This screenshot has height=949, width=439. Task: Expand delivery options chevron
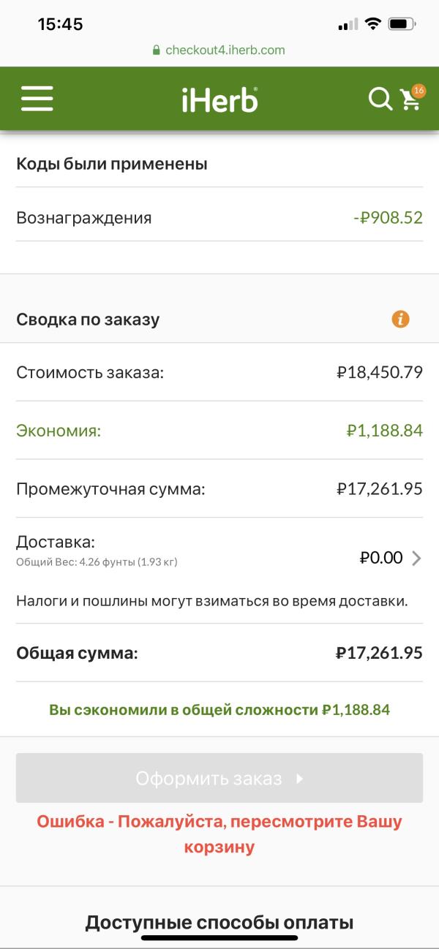(x=416, y=559)
